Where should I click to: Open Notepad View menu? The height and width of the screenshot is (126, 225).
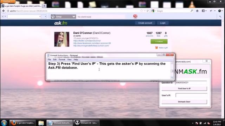click(69, 59)
